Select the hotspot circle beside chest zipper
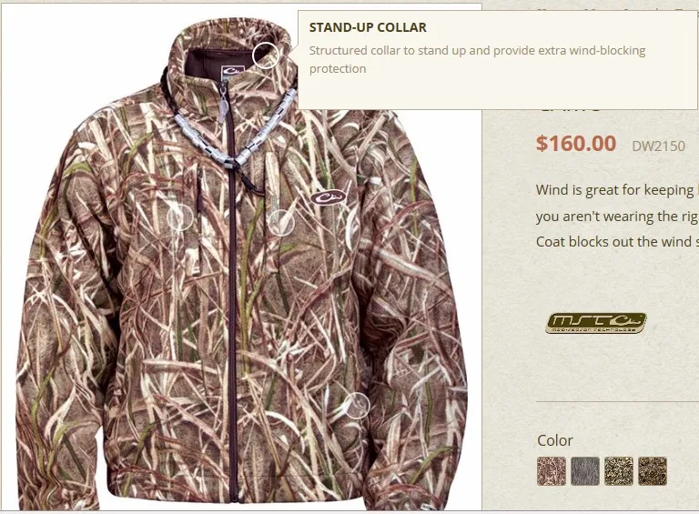The height and width of the screenshot is (514, 699). (281, 223)
